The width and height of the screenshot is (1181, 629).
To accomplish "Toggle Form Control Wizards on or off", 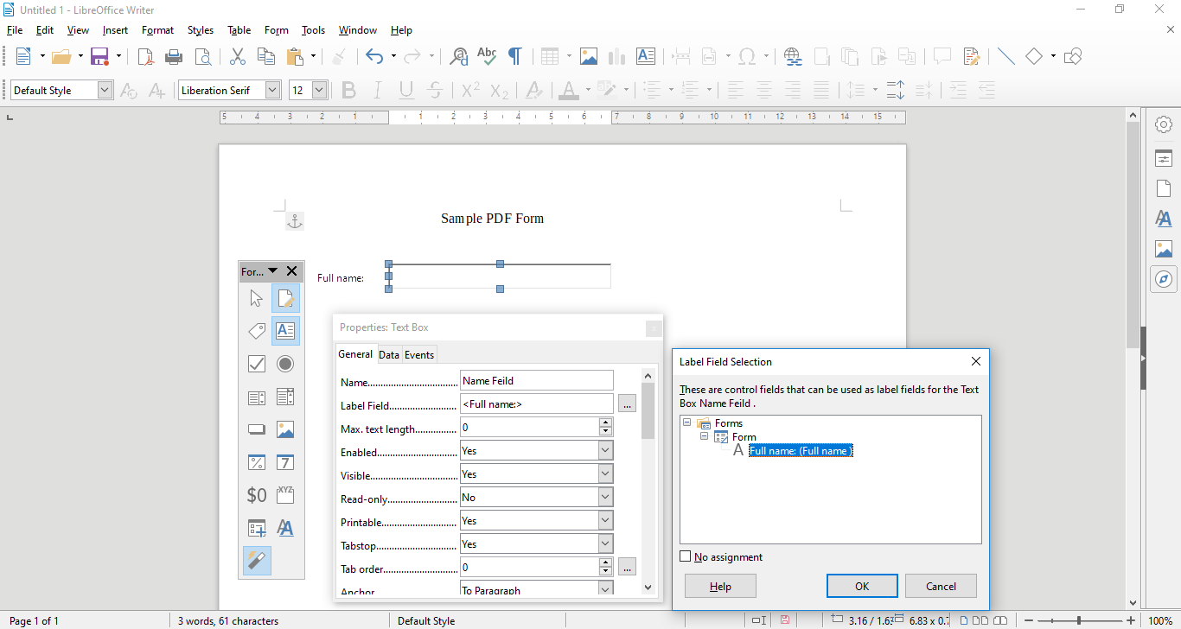I will 257,560.
